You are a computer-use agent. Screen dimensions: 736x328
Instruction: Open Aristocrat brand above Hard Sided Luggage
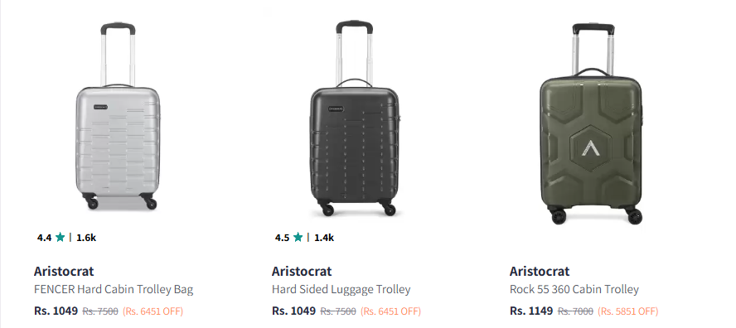pyautogui.click(x=302, y=271)
